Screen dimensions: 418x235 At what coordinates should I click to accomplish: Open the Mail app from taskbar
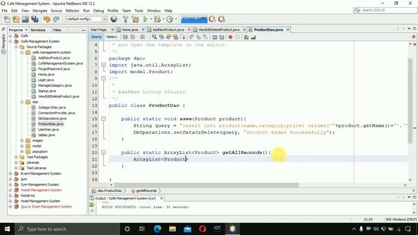[x=187, y=229]
